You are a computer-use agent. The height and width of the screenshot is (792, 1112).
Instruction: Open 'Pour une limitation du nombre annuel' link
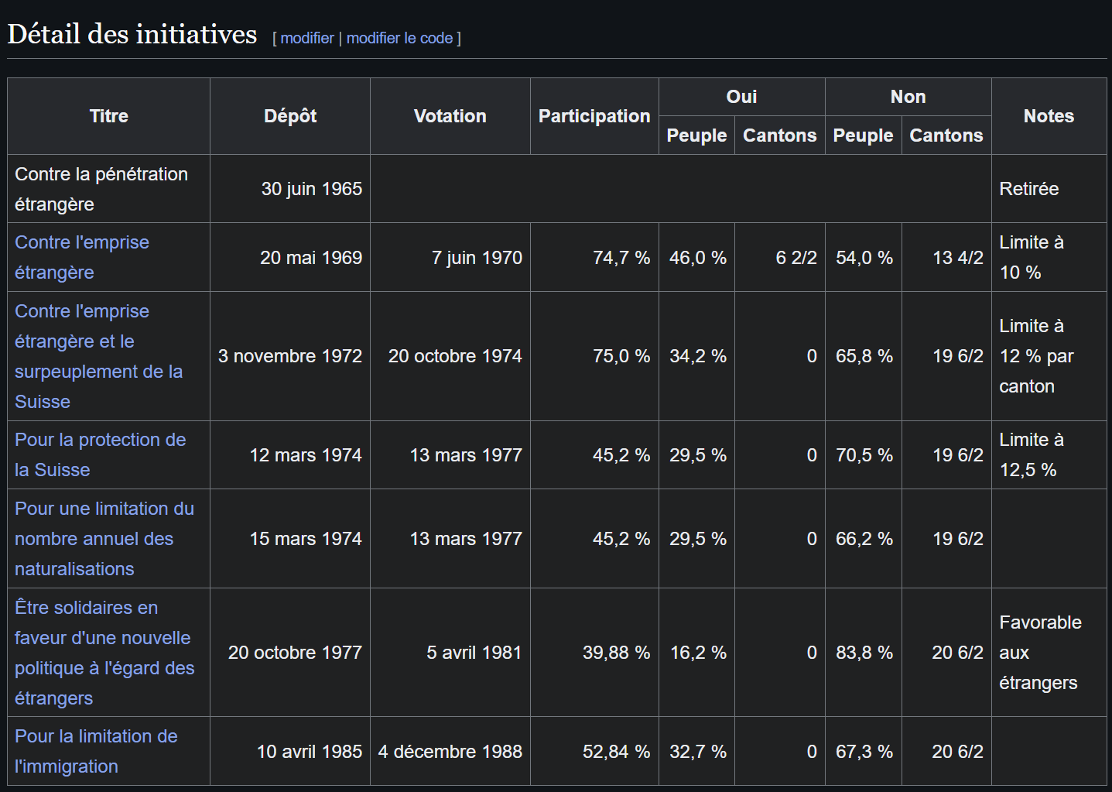tap(104, 538)
